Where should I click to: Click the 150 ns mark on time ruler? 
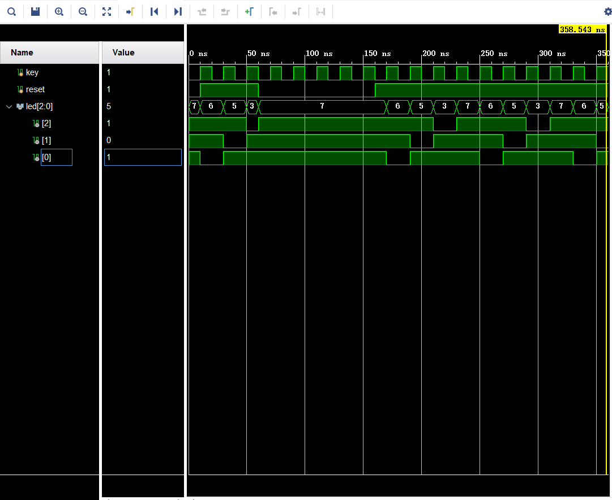click(378, 53)
